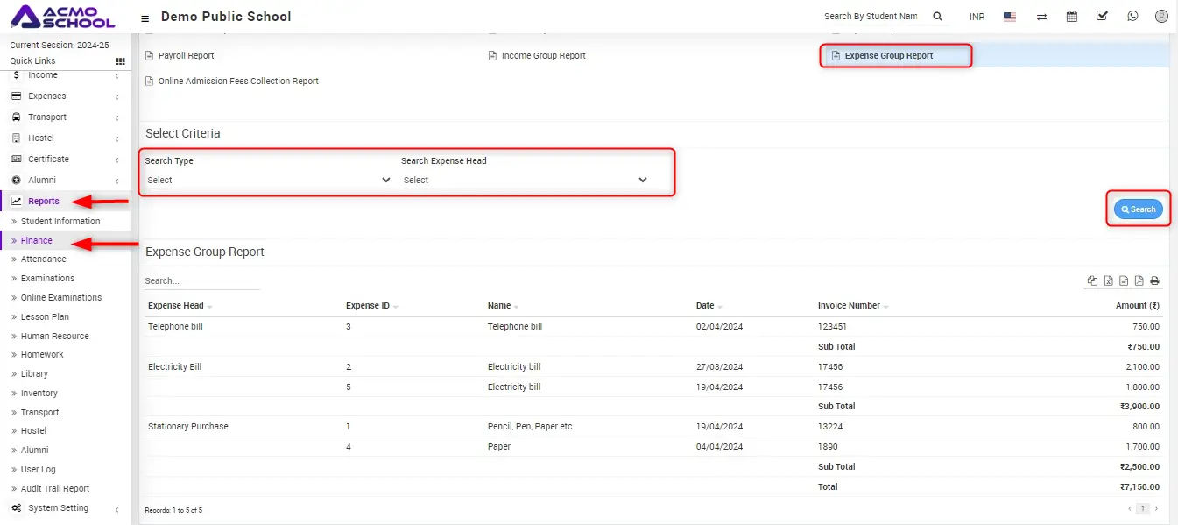Open the calendar from header
The height and width of the screenshot is (525, 1178).
1072,17
